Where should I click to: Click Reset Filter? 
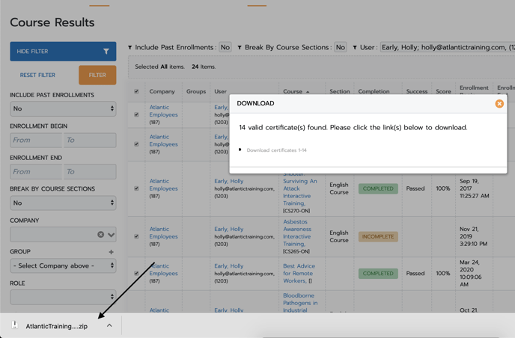[37, 75]
